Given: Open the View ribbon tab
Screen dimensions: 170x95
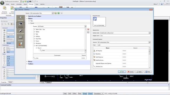Looking at the screenshot, I should pyautogui.click(x=37, y=4).
